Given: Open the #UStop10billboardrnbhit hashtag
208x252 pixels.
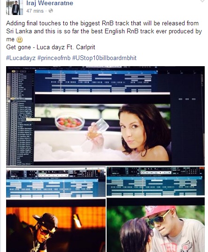Looking at the screenshot, I should 104,58.
